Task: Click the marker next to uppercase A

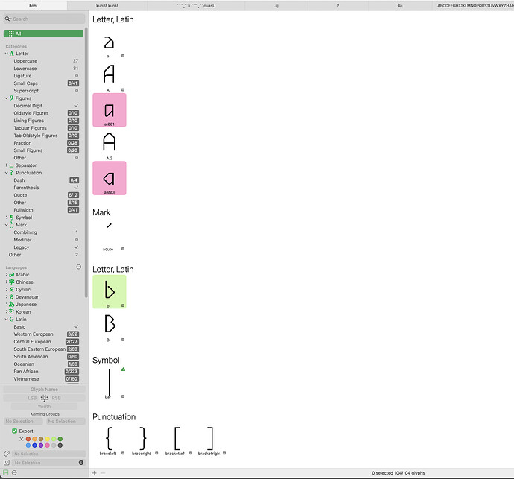Action: coord(123,90)
